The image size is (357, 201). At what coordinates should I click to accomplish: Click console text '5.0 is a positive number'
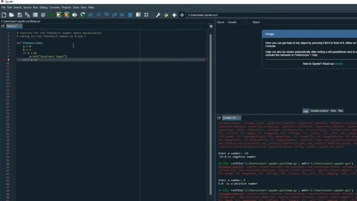238,184
